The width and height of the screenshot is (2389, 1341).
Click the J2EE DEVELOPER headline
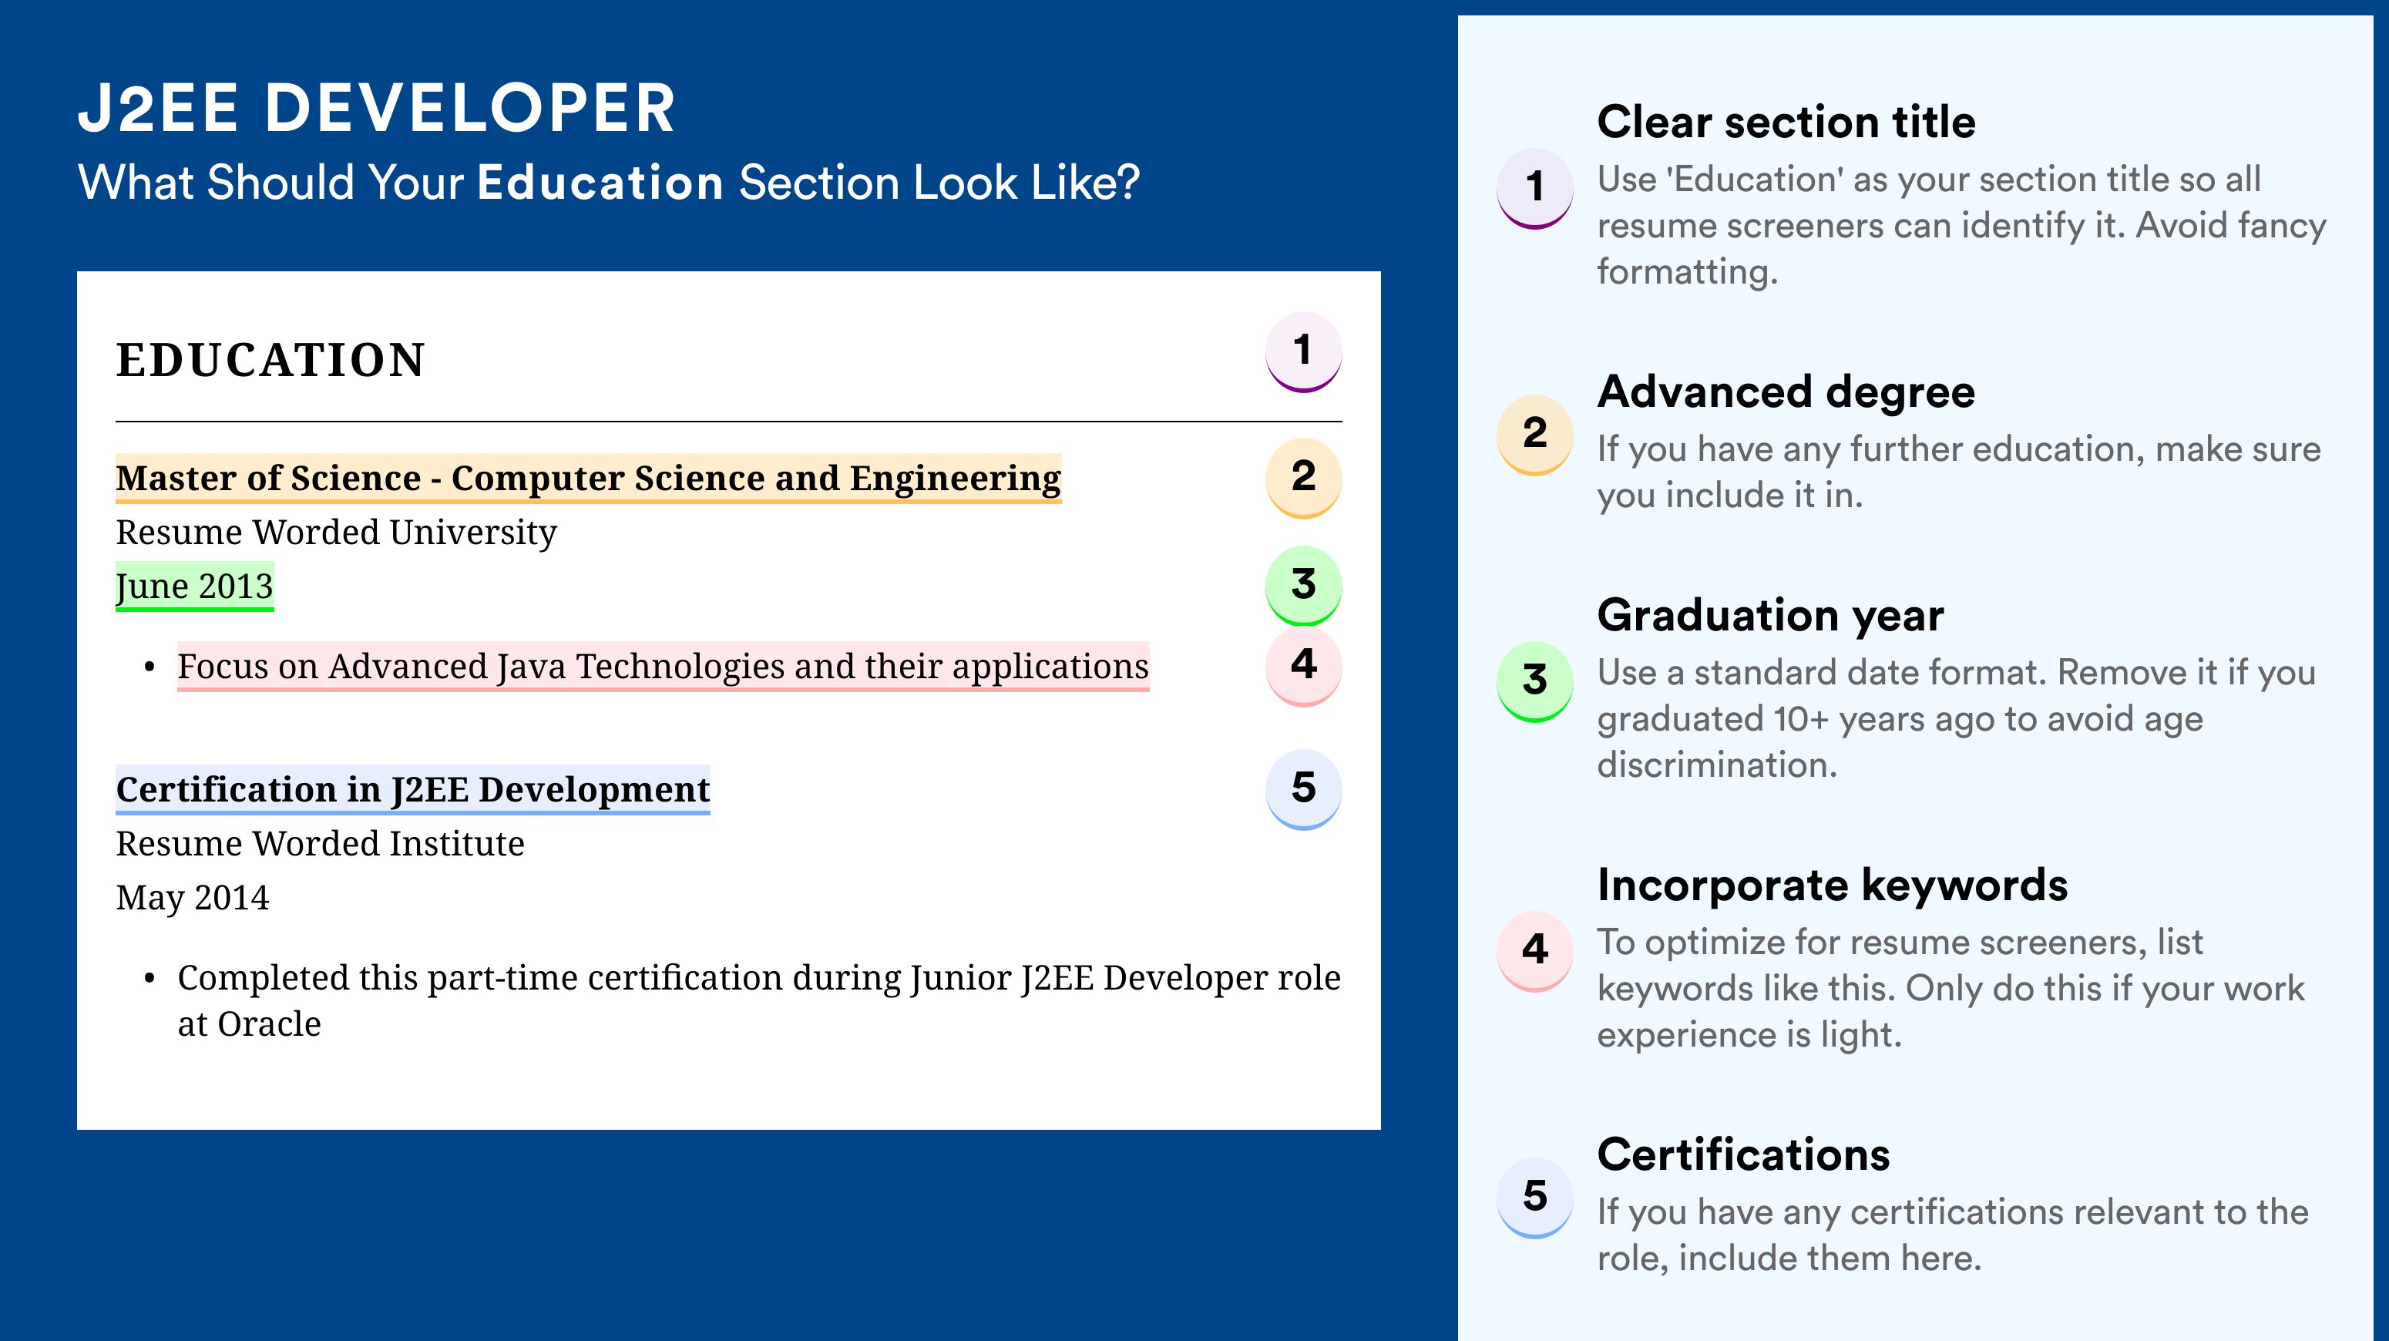click(377, 108)
